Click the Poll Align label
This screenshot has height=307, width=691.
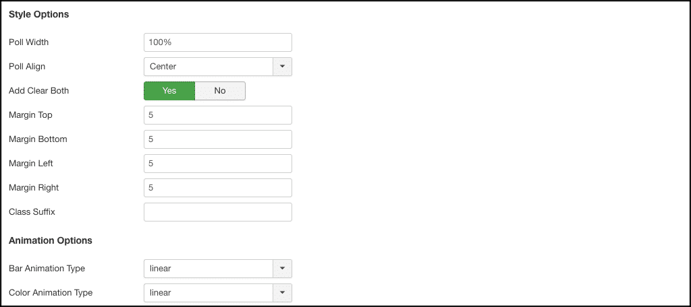click(27, 67)
